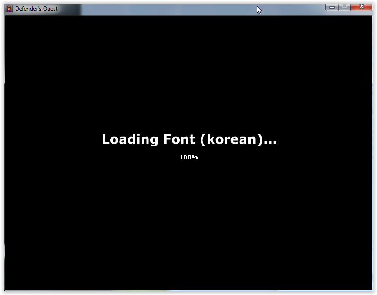Click the Defender's Quest app icon in title bar
This screenshot has width=377, height=295.
(9, 9)
